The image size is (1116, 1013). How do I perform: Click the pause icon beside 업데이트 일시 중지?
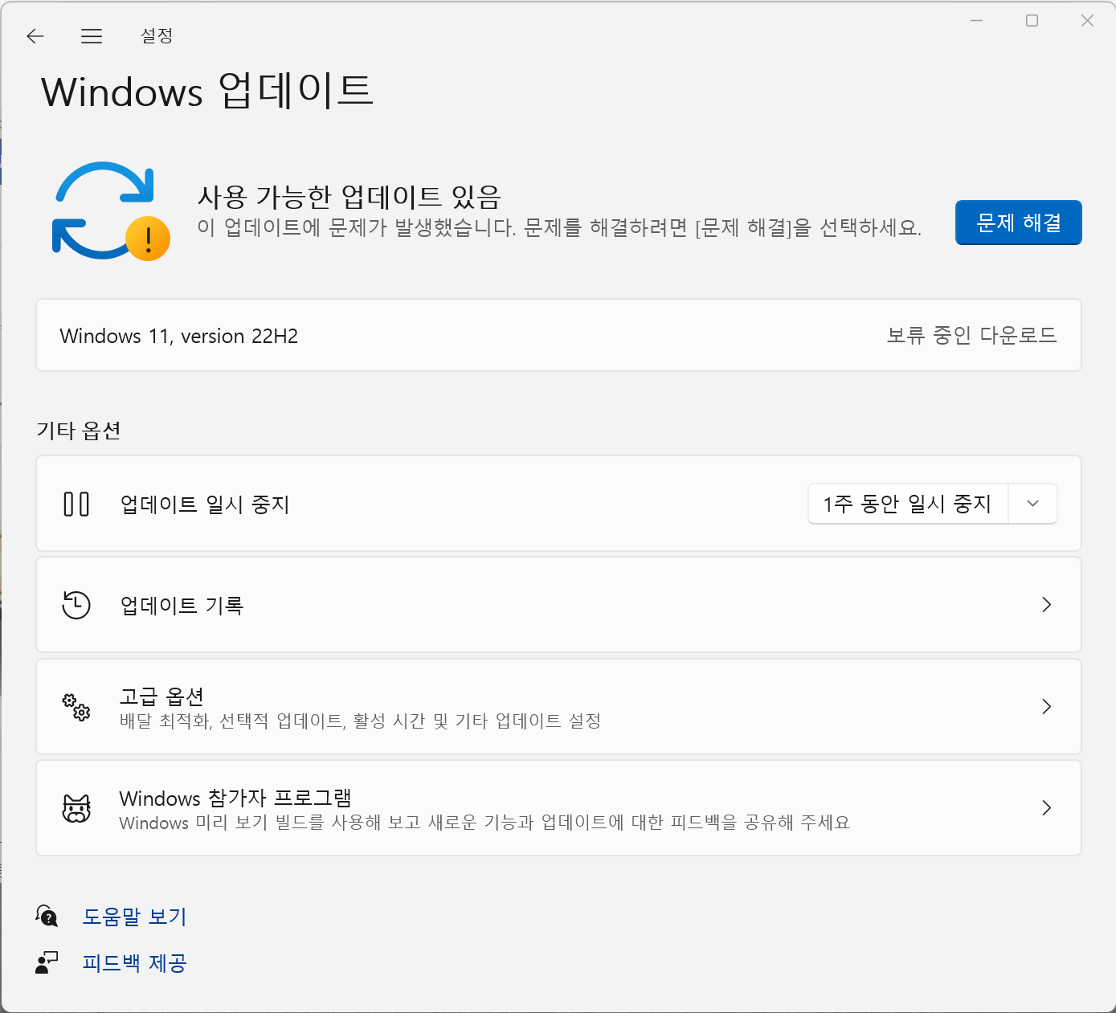coord(76,504)
